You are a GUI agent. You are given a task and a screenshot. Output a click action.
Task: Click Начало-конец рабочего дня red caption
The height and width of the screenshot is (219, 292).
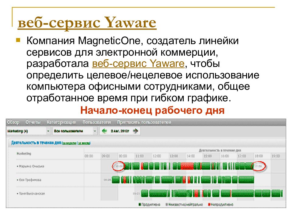point(152,110)
